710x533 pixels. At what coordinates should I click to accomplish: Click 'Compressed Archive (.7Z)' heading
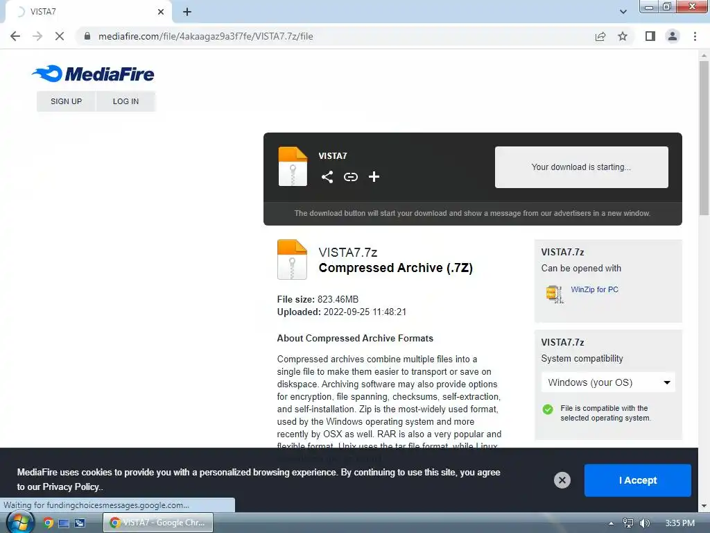[x=395, y=268]
